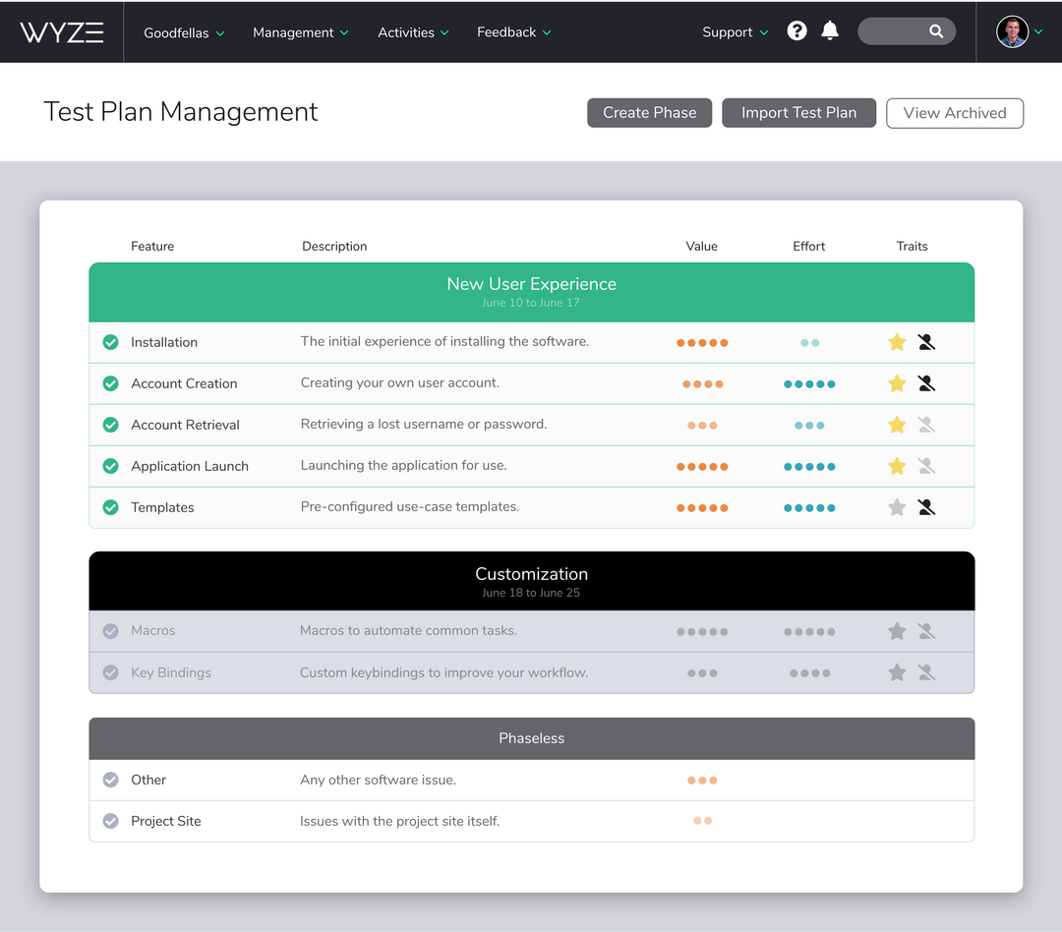Star the Templates feature
This screenshot has height=932, width=1062.
[x=896, y=507]
